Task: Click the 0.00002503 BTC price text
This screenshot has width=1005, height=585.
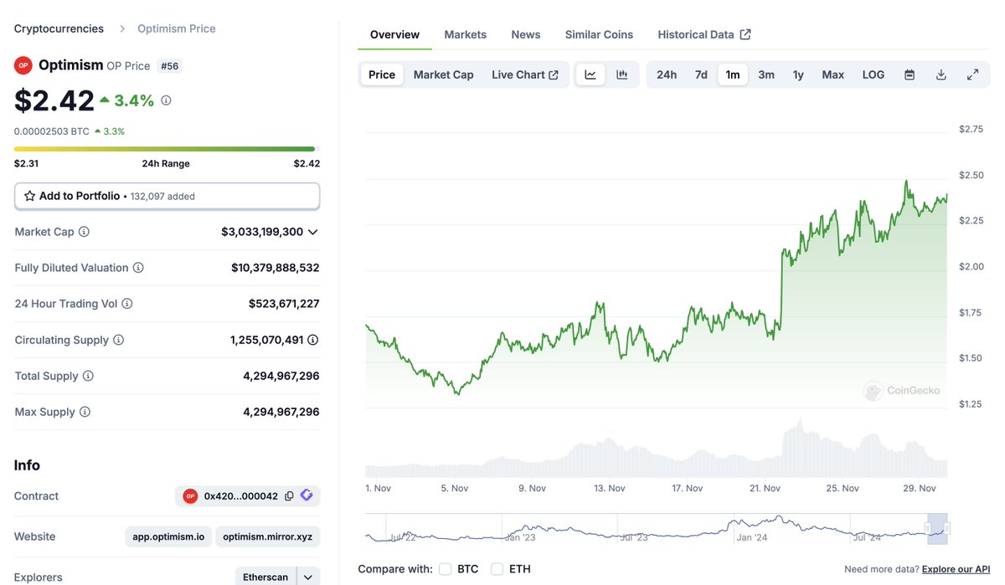Action: [x=52, y=131]
